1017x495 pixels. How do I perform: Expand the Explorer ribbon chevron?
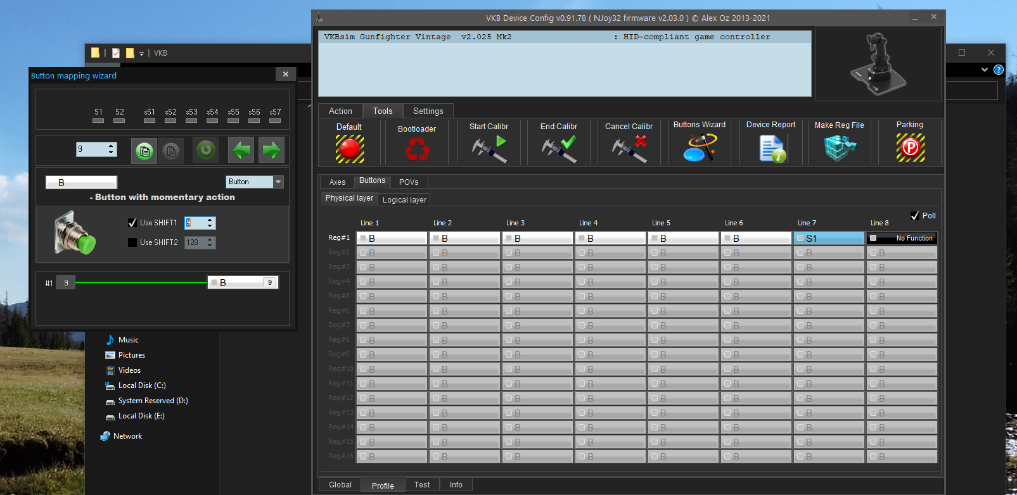[x=985, y=70]
